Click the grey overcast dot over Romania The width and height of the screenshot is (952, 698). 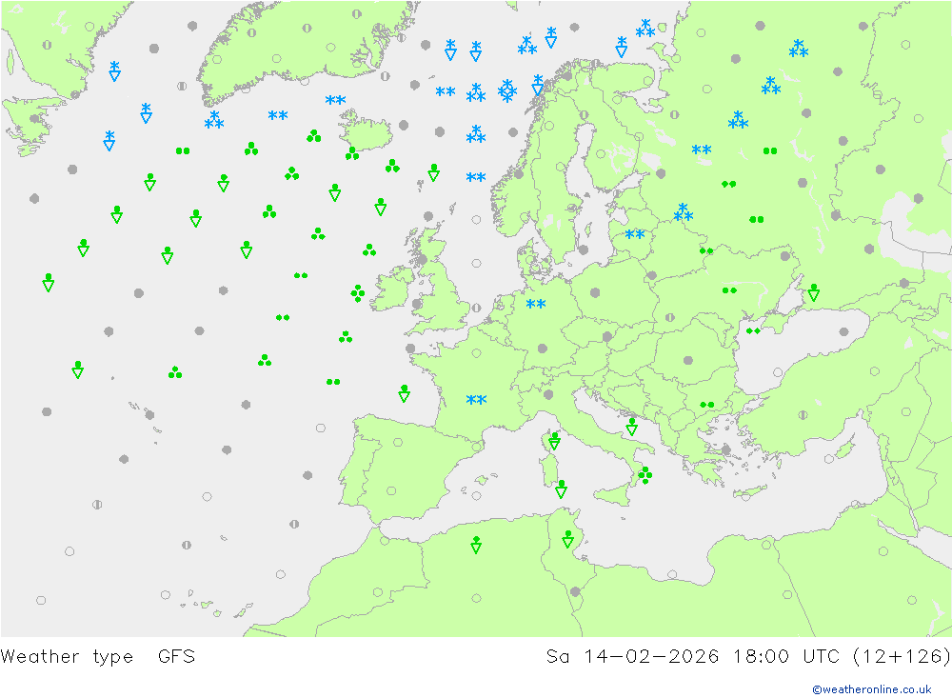(688, 360)
